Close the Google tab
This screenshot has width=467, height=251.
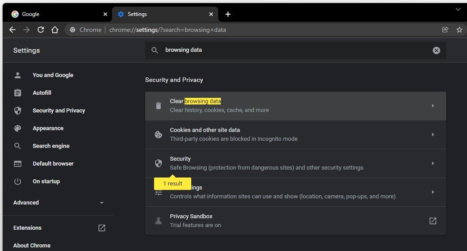click(x=105, y=14)
